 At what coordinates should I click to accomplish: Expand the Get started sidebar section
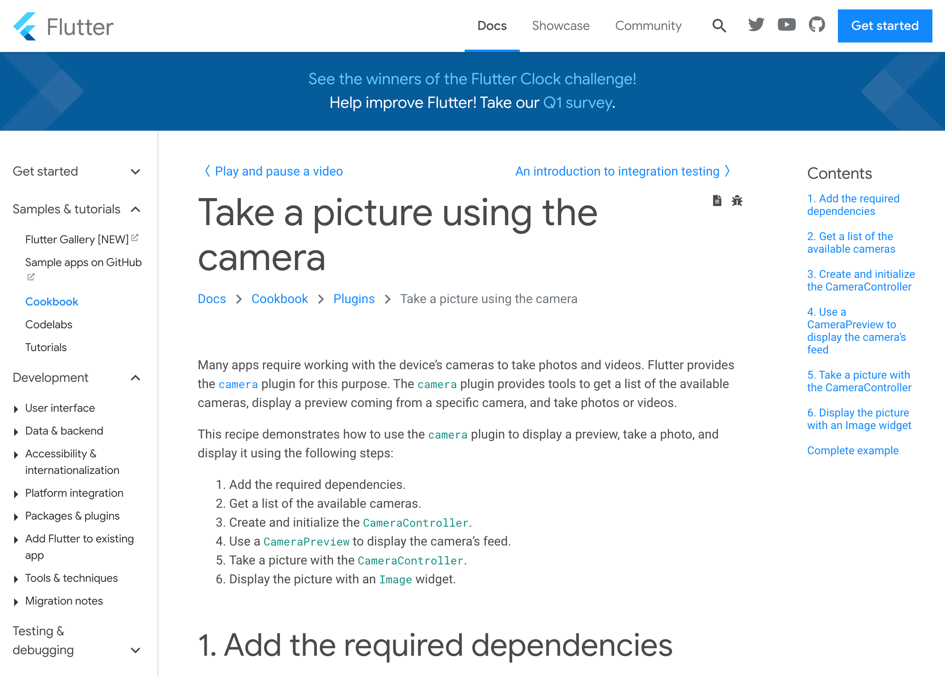click(135, 172)
